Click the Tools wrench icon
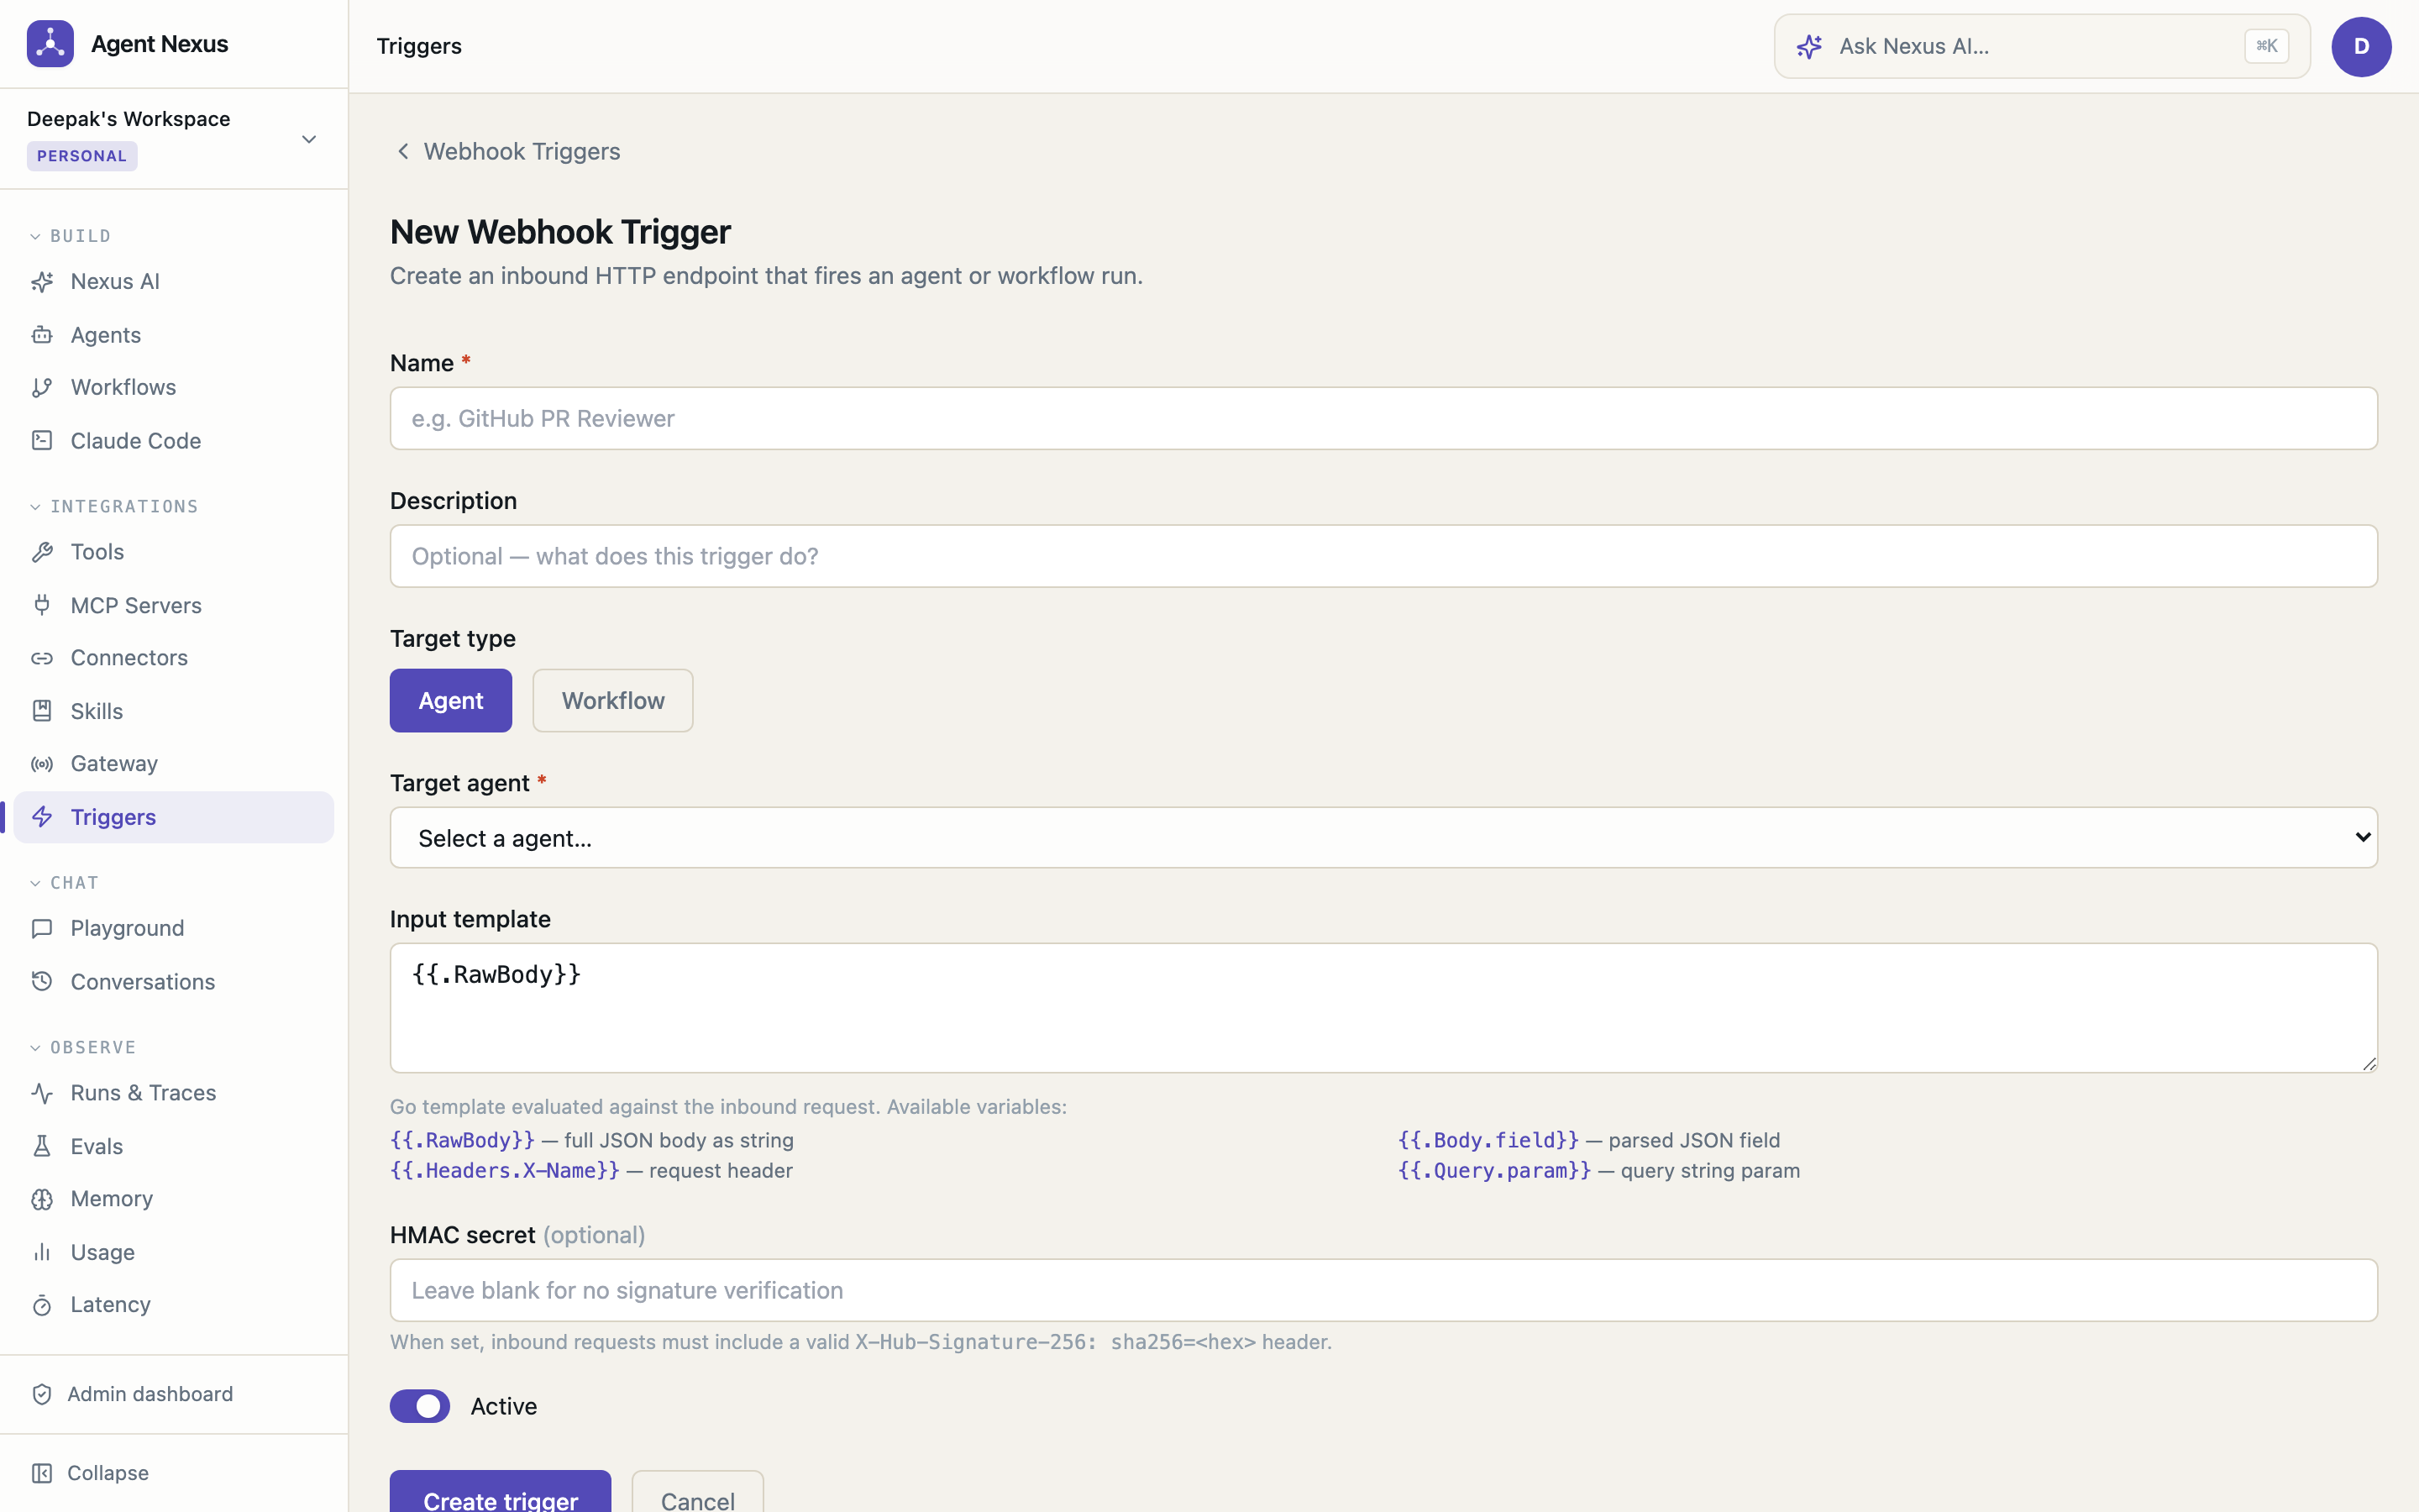Image resolution: width=2419 pixels, height=1512 pixels. [42, 552]
